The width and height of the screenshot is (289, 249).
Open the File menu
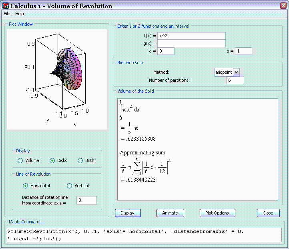point(7,14)
